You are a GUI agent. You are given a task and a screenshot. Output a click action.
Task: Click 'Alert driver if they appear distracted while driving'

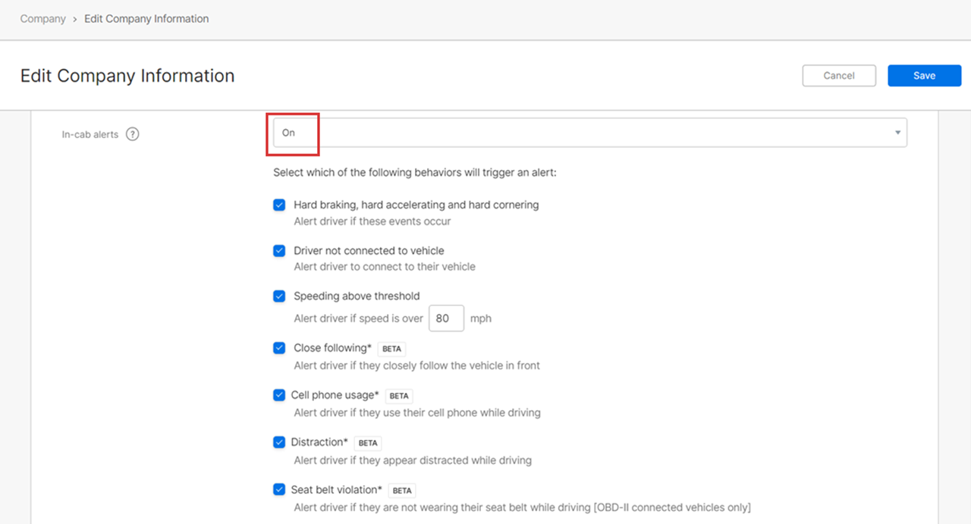coord(413,460)
